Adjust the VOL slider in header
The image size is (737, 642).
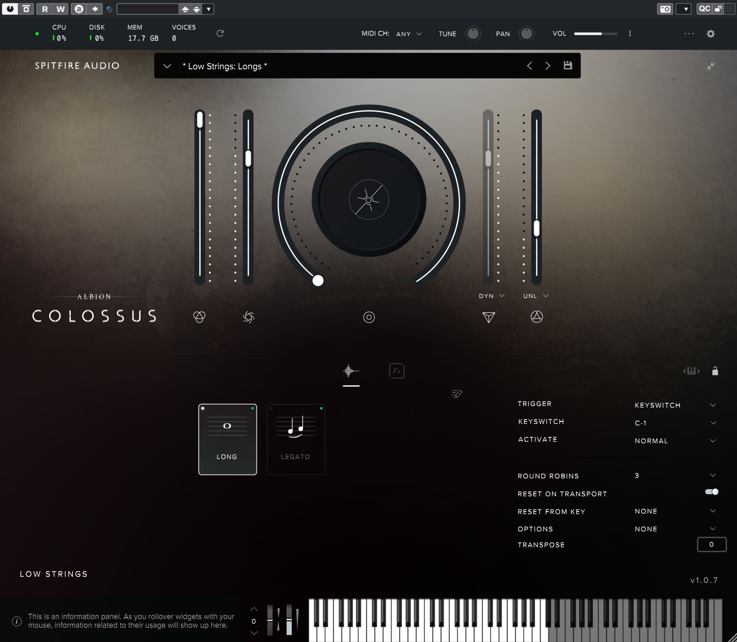point(595,34)
